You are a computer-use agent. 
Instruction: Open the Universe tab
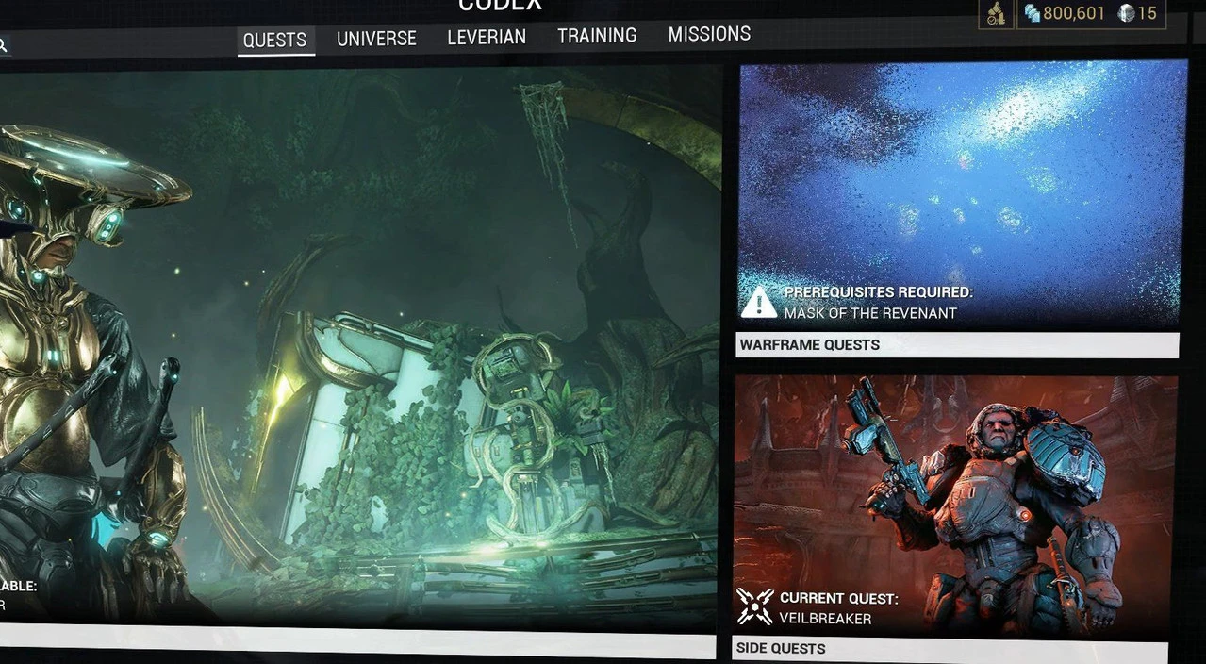(x=376, y=39)
